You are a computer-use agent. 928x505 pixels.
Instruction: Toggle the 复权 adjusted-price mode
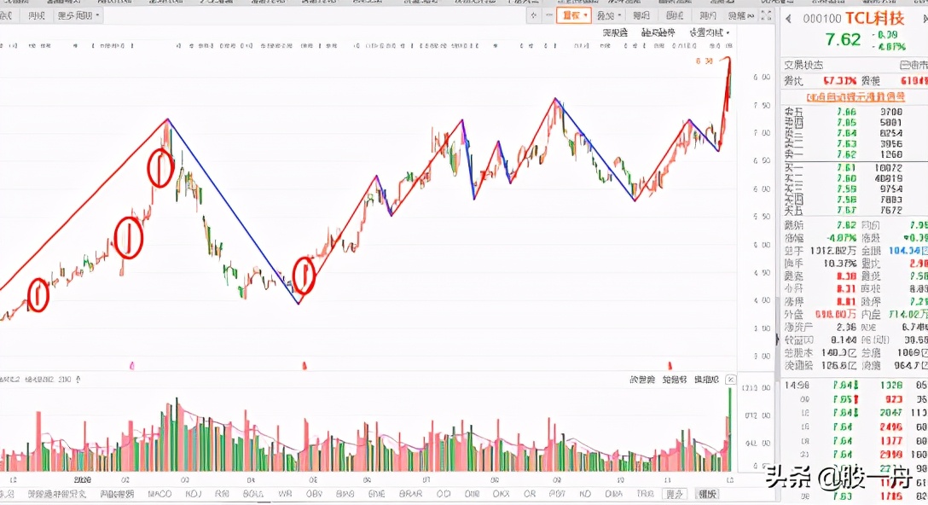[573, 15]
